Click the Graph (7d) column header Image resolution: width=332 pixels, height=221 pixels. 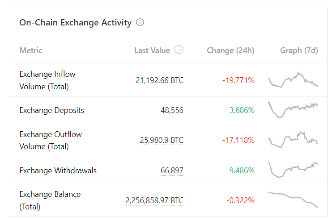pyautogui.click(x=299, y=50)
